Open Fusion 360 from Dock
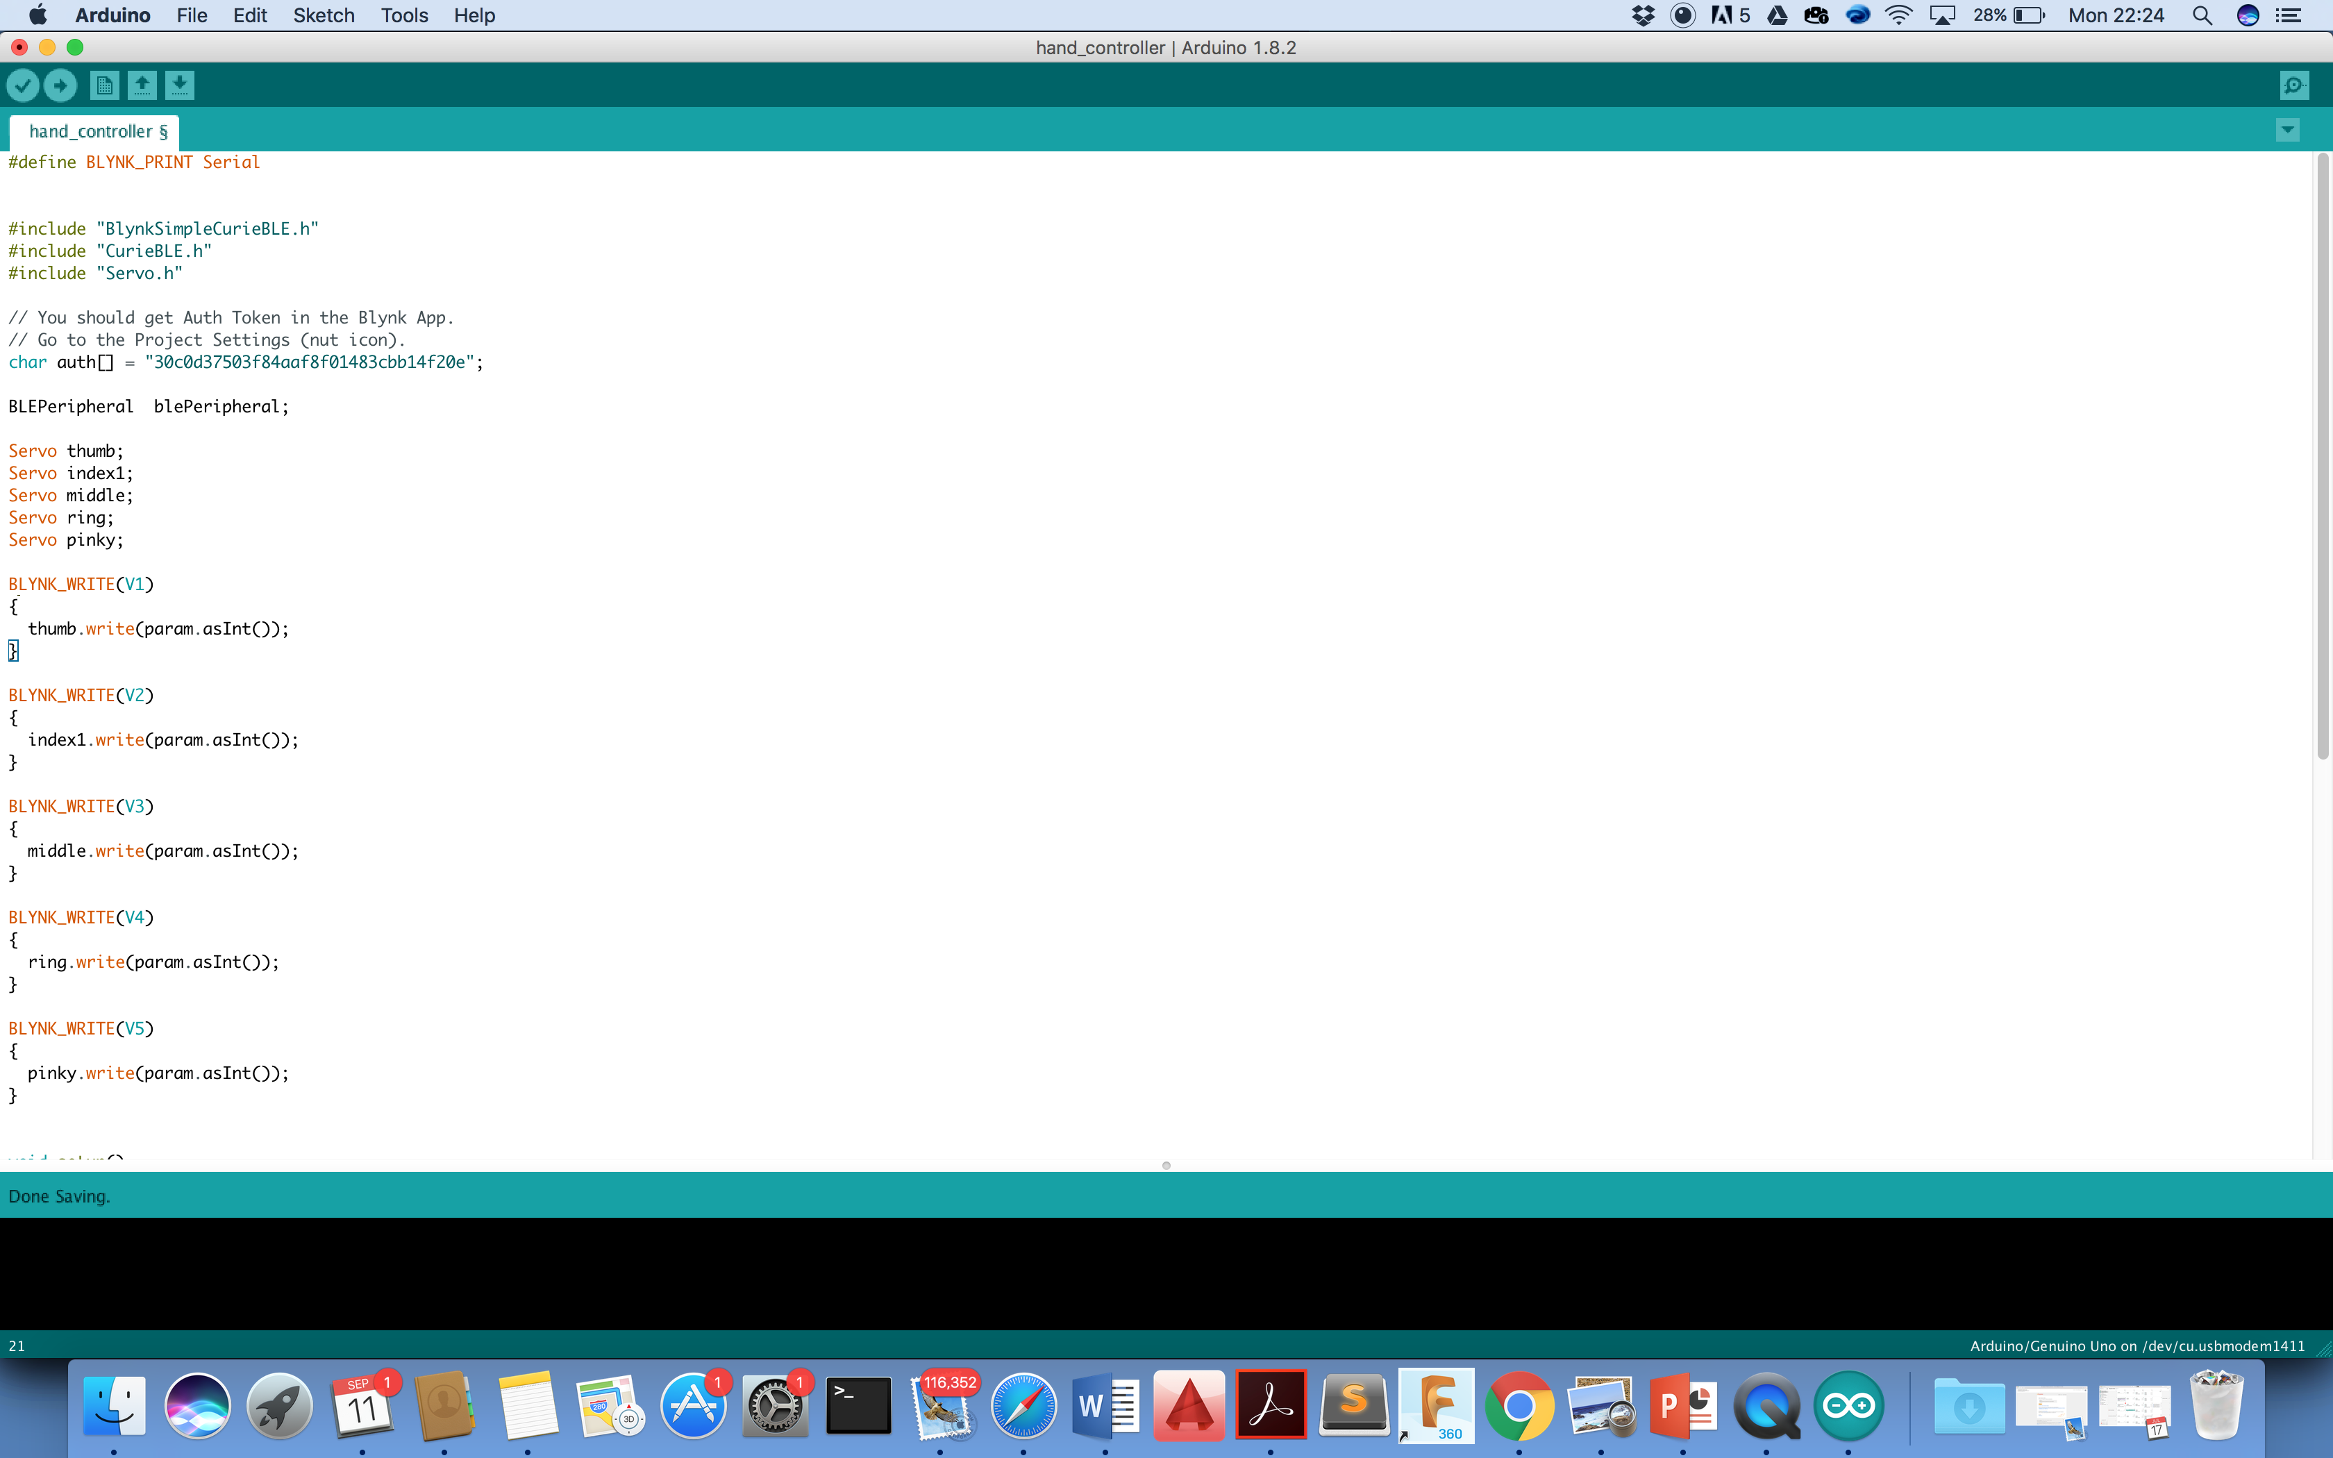 [1437, 1405]
